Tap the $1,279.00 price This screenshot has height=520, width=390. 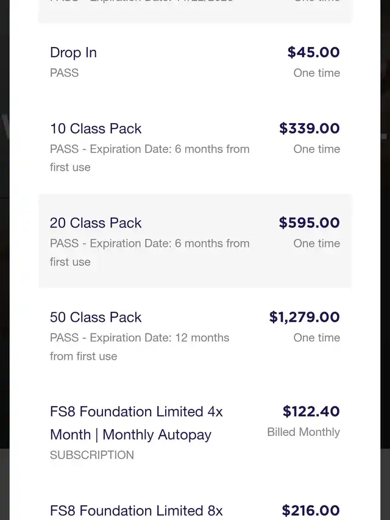[x=304, y=318]
